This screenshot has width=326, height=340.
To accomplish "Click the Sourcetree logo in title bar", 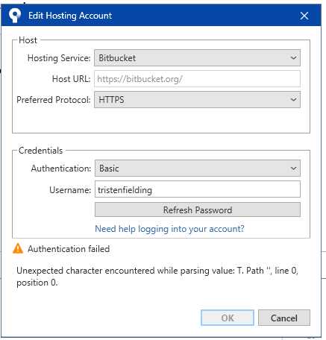I will point(15,16).
